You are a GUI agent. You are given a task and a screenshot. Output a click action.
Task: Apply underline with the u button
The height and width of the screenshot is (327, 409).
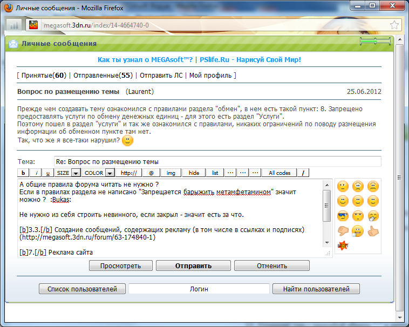click(48, 173)
